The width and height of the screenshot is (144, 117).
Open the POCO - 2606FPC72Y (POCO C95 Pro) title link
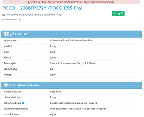pyautogui.click(x=42, y=8)
